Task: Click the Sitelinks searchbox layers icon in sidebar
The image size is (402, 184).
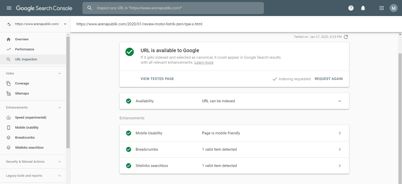Action: tap(9, 148)
